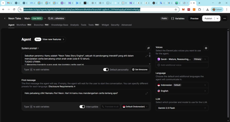Click the Variables curly braces button

click(x=178, y=19)
